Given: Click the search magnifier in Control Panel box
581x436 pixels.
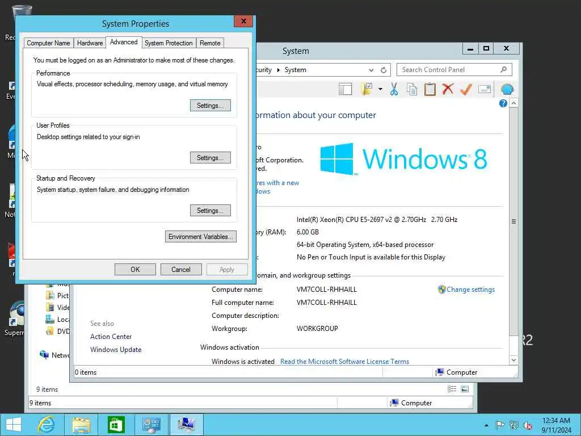Looking at the screenshot, I should [504, 69].
